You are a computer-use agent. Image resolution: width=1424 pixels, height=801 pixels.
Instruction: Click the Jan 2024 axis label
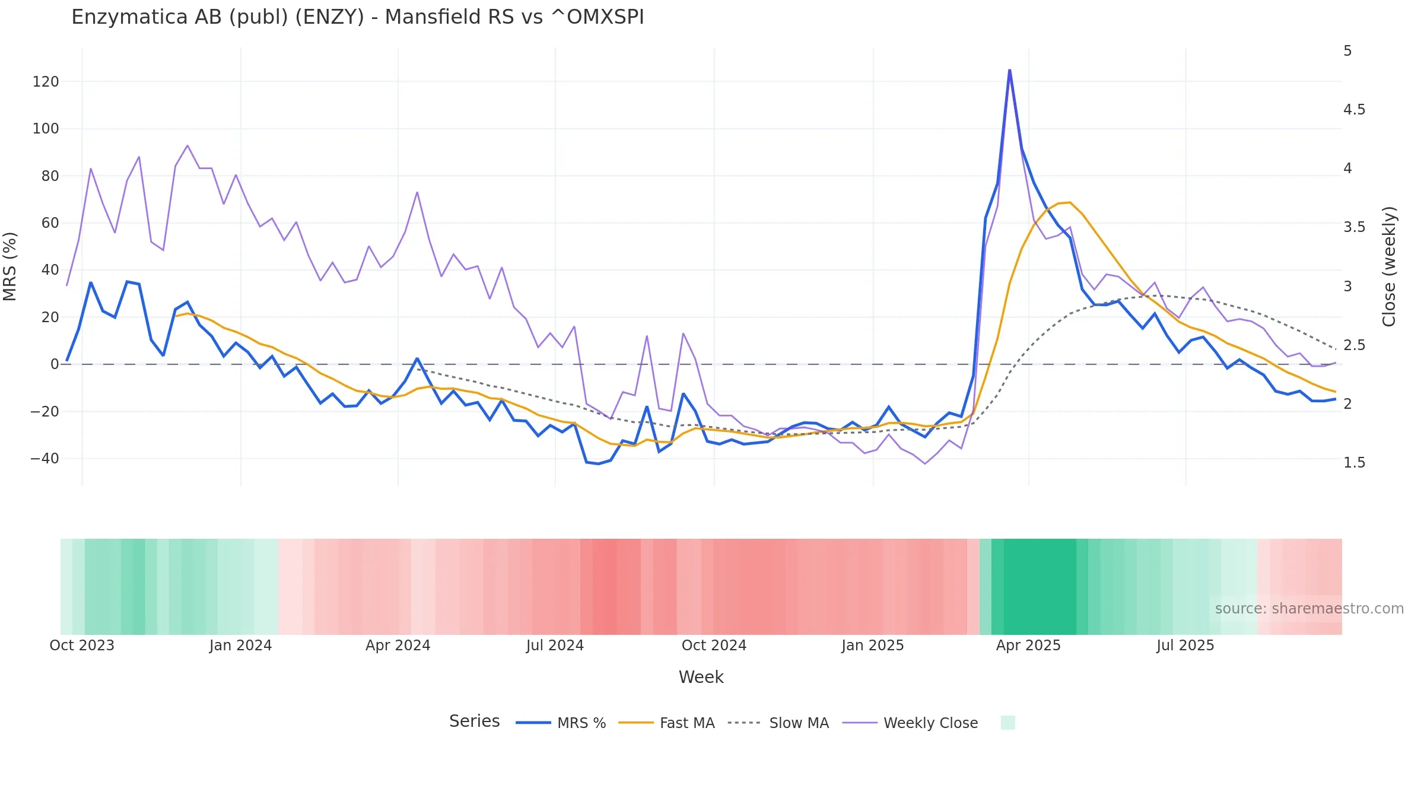click(240, 646)
